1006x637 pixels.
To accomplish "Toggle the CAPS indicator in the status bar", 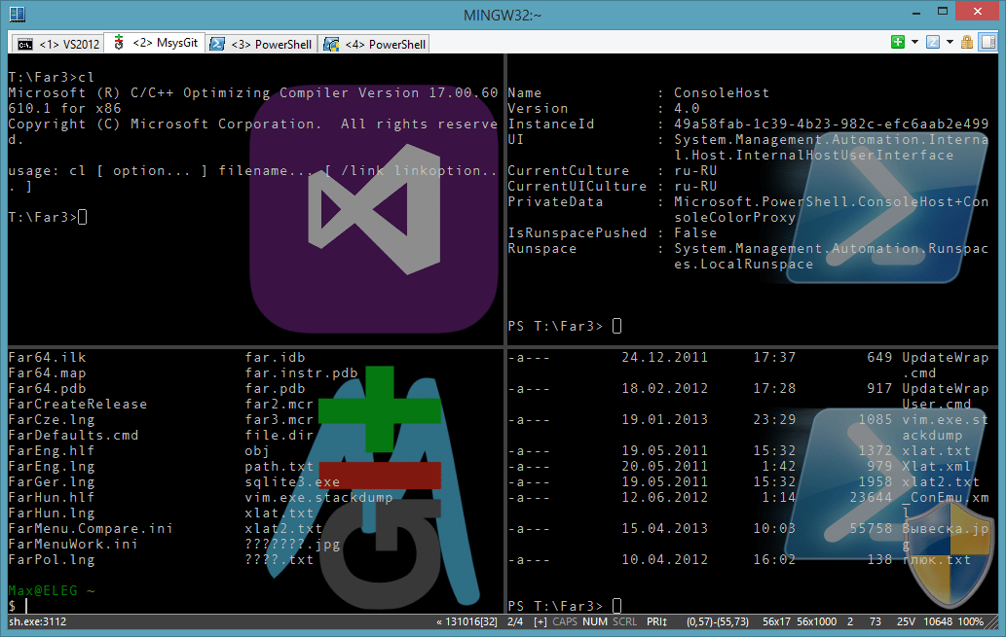I will [x=566, y=624].
